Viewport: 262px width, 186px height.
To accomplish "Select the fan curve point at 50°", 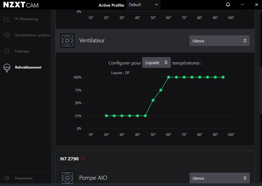I will click(153, 100).
